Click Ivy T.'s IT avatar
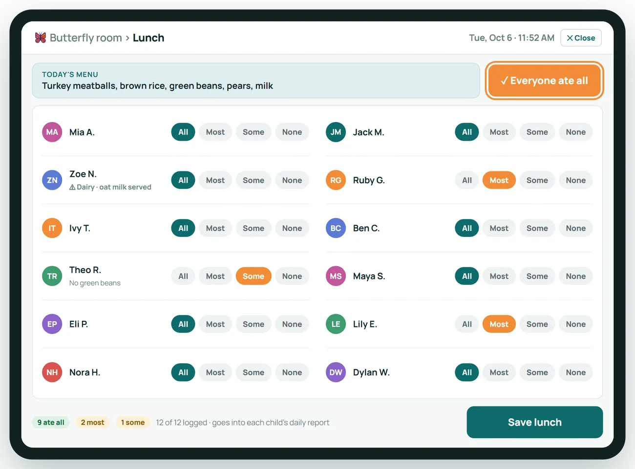 click(x=52, y=228)
